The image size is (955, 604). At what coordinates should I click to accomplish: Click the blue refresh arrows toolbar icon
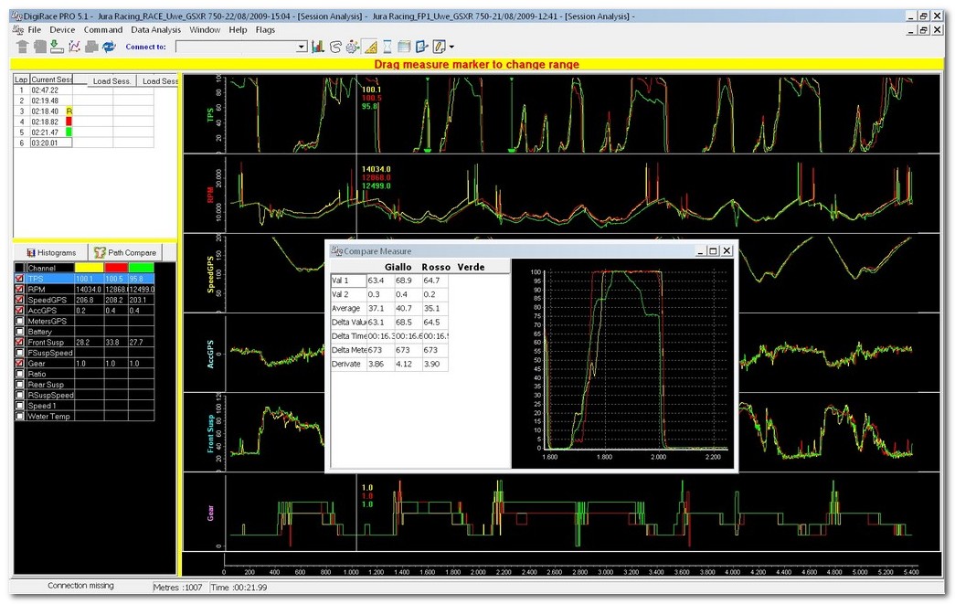(110, 47)
